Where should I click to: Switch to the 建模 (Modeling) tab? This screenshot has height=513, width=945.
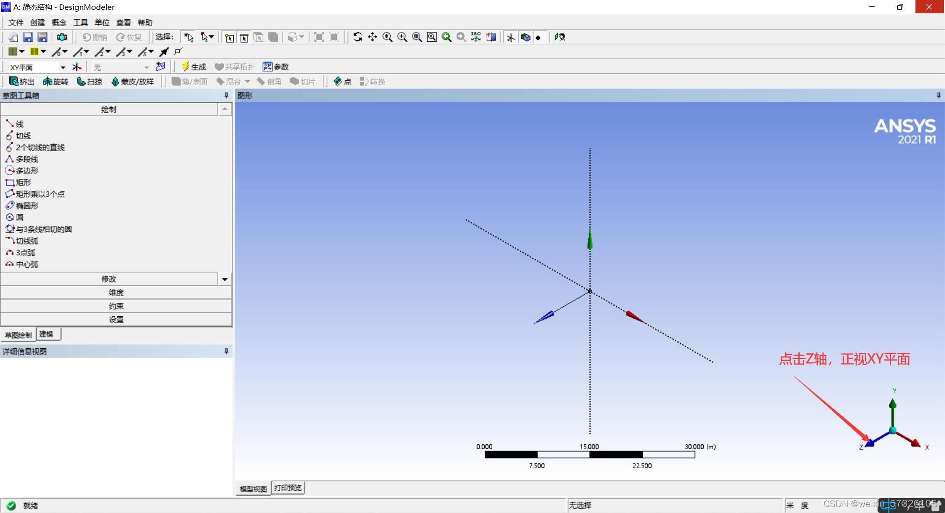point(47,334)
